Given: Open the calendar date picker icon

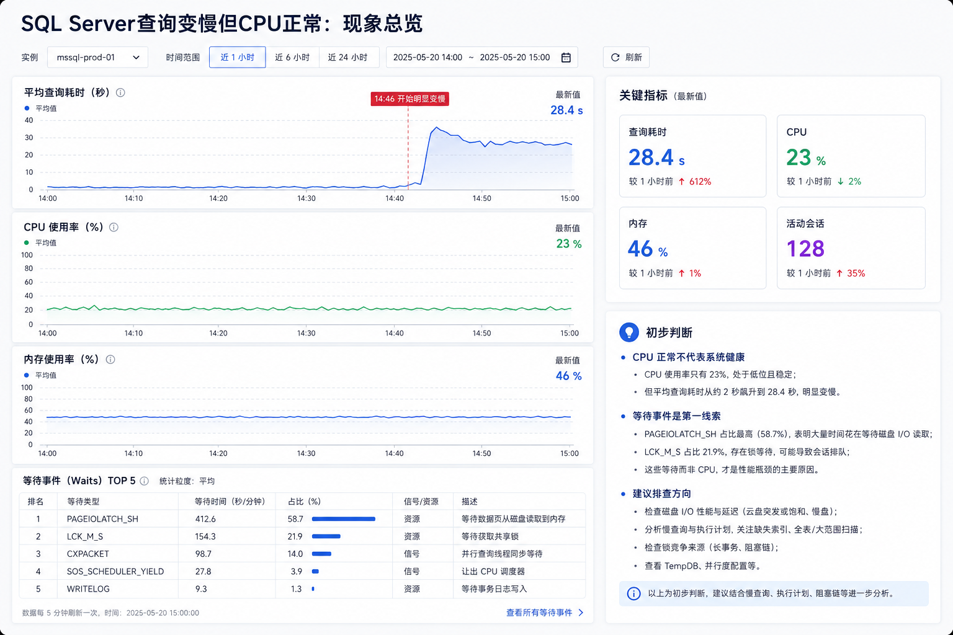Looking at the screenshot, I should click(x=566, y=58).
